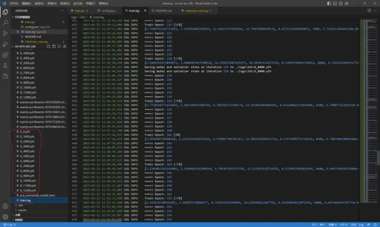
Task: Expand the Outline section
Action: pos(40,215)
